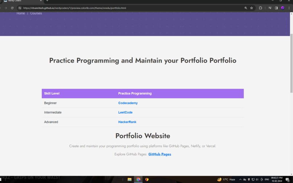The image size is (293, 183).
Task: Click the cloud sync tray icon
Action: 244,179
